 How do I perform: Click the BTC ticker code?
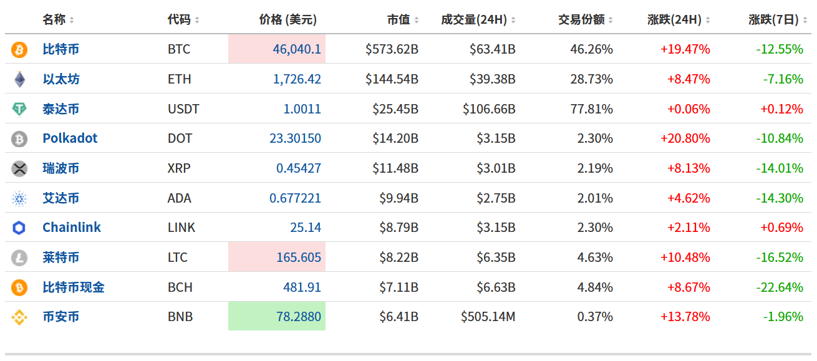click(179, 49)
